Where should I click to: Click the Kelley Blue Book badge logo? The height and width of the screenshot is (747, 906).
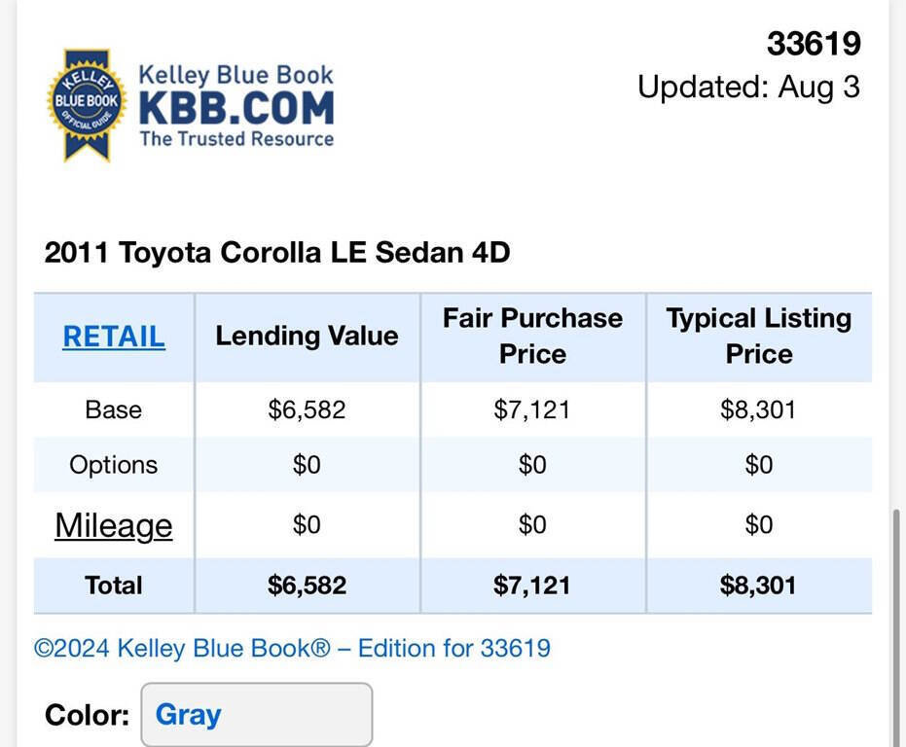click(88, 102)
